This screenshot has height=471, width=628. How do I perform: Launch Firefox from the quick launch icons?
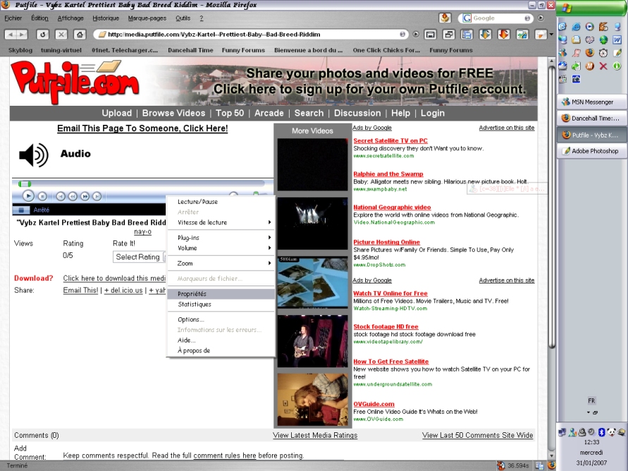point(589,53)
